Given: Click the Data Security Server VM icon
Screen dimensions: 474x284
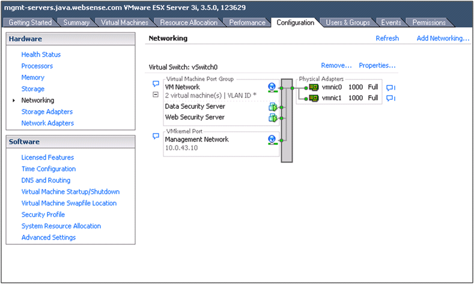Looking at the screenshot, I should point(273,107).
